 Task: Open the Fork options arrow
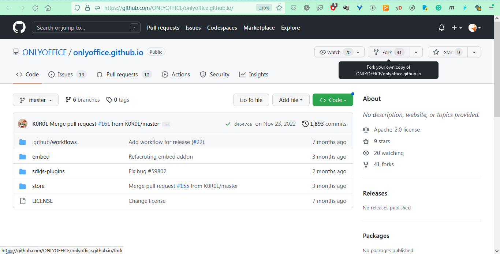(x=416, y=52)
